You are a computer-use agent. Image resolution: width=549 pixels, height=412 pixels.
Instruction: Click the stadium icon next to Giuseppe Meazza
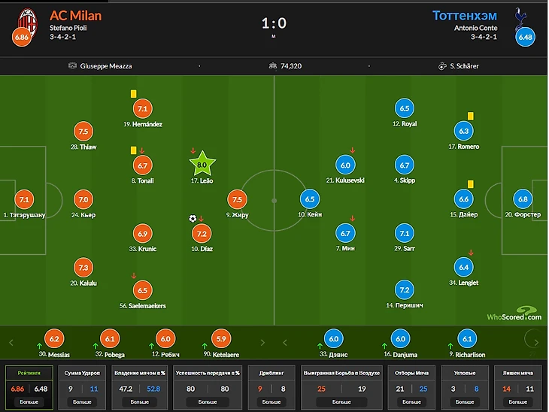(72, 65)
